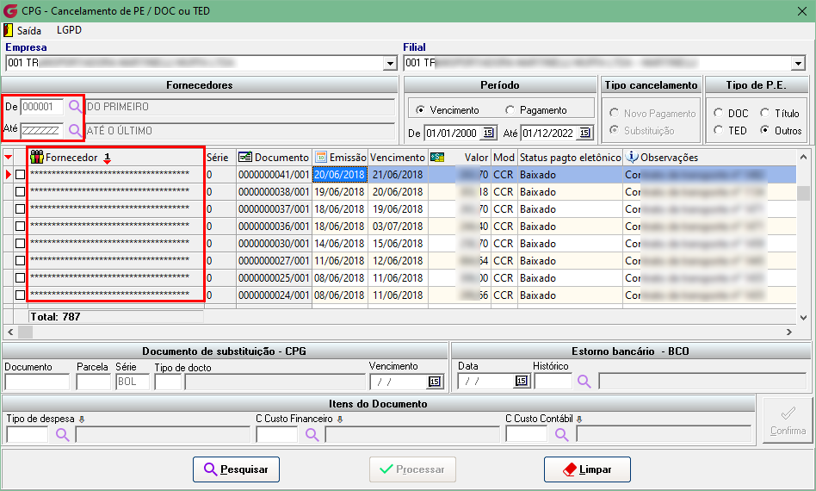816x491 pixels.
Task: Open the Saída menu
Action: (x=28, y=30)
